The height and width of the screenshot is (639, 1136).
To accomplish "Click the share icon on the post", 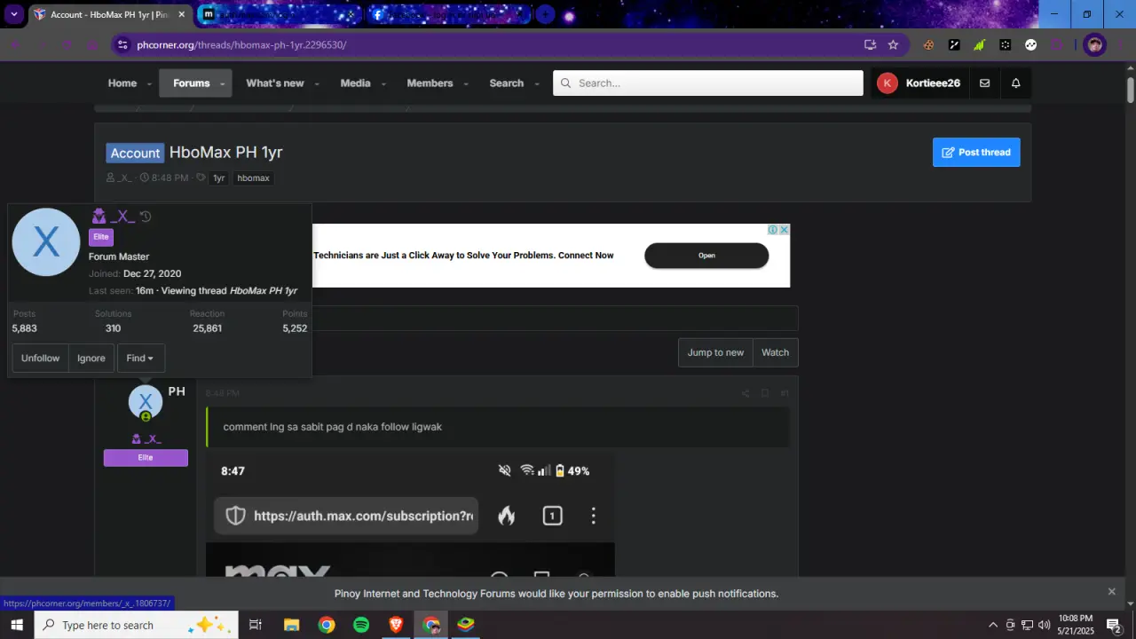I will click(745, 393).
